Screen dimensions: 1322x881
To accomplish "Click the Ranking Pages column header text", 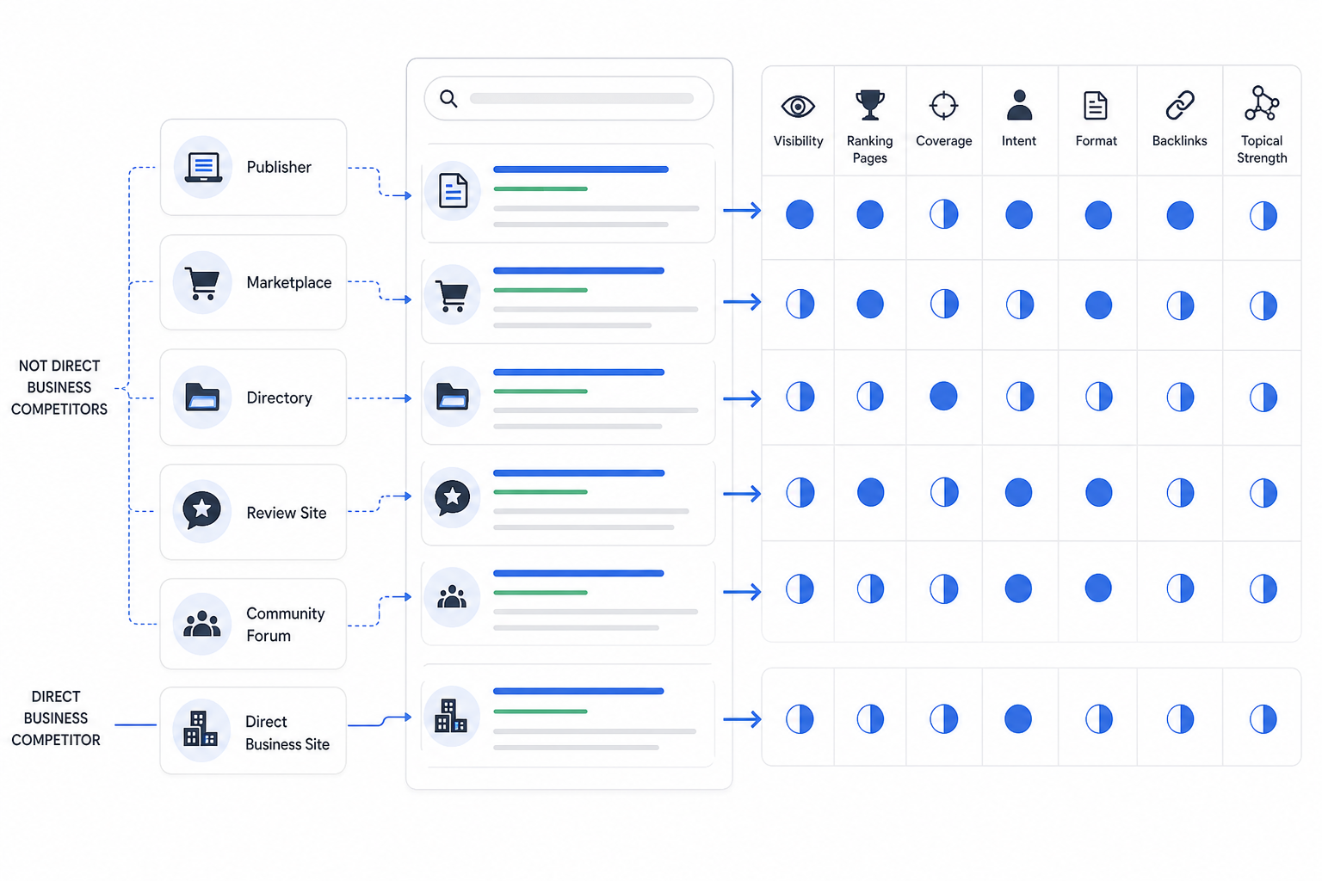I will point(870,149).
